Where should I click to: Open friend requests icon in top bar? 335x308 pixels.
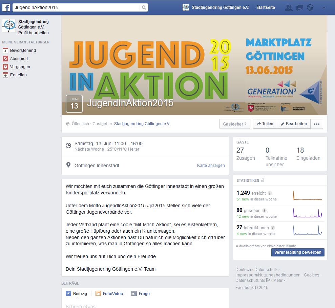(x=289, y=8)
